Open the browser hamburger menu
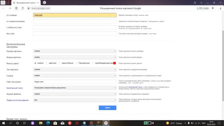 coord(201,2)
